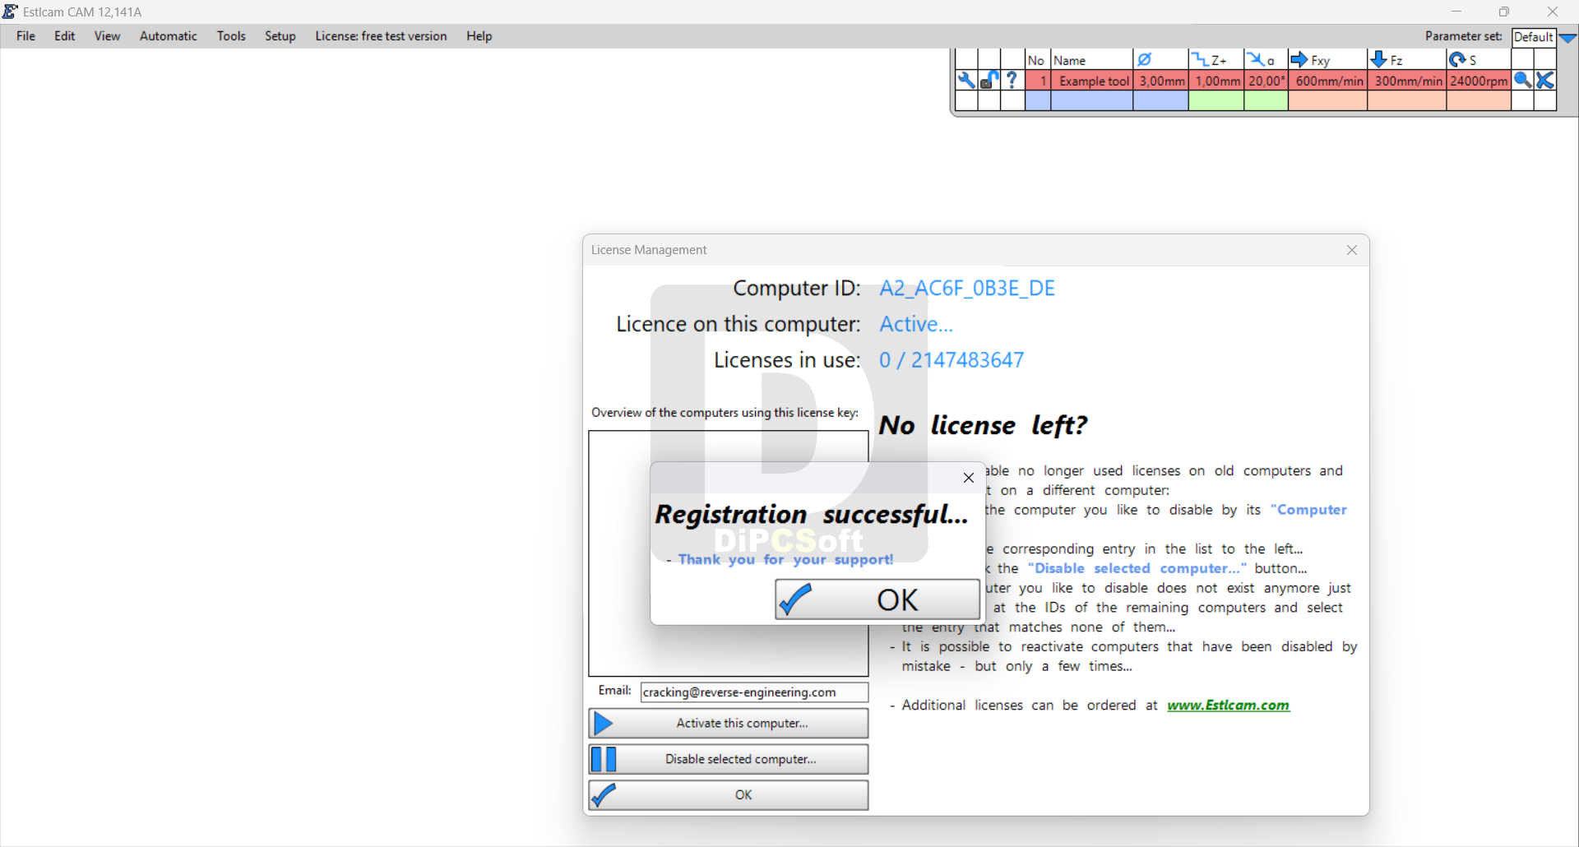Click the diameter symbol column header
This screenshot has width=1579, height=847.
click(x=1160, y=60)
